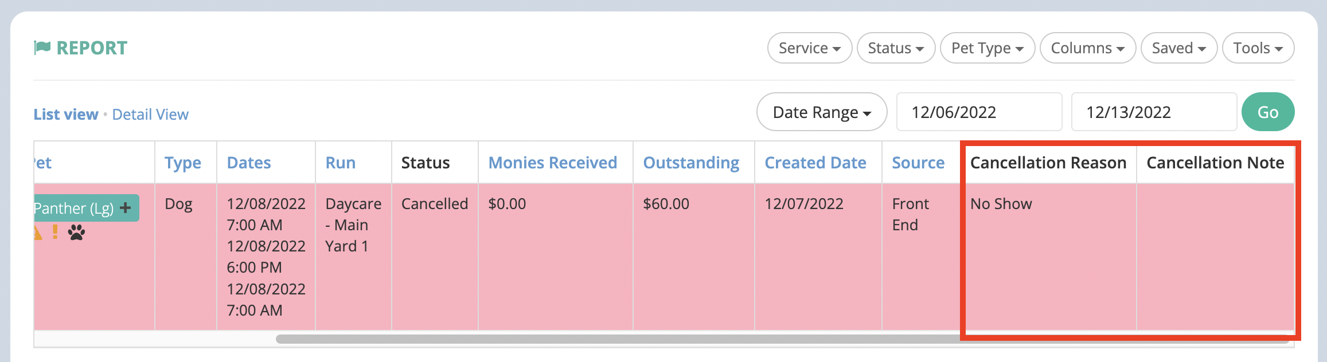Click the Status column header
Viewport: 1327px width, 362px height.
(x=426, y=163)
